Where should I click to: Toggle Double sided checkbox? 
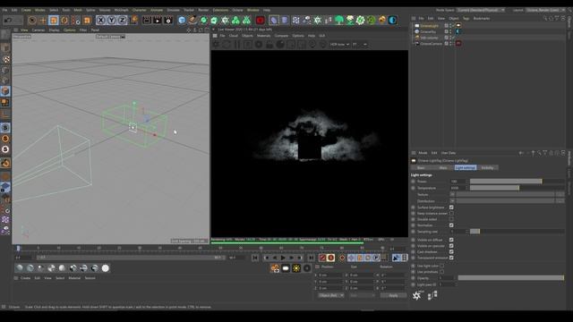point(451,219)
